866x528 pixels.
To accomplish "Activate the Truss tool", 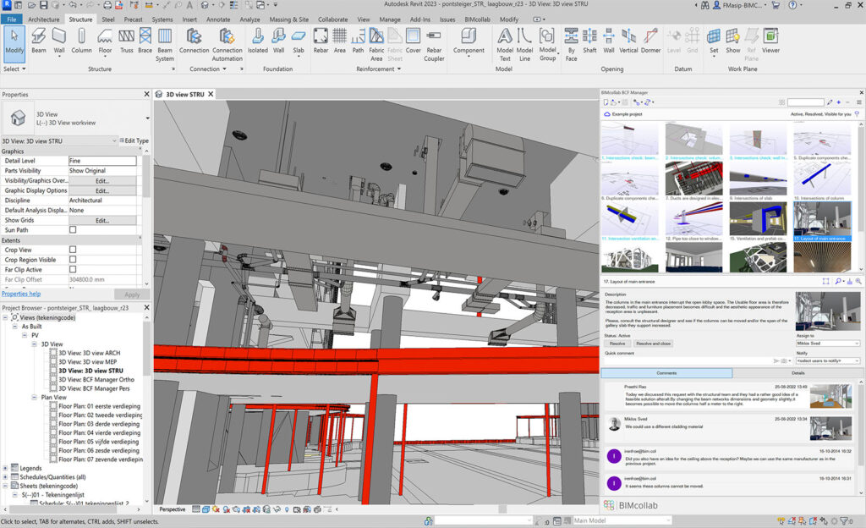I will [x=127, y=41].
